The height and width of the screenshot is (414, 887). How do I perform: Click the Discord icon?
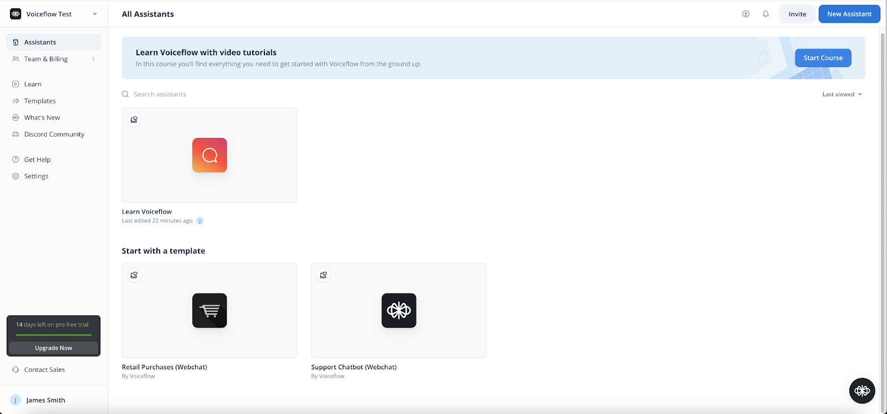pos(16,134)
